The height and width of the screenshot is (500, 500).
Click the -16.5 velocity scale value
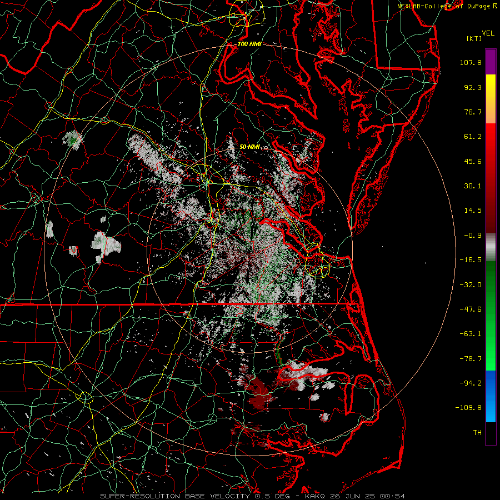(471, 260)
